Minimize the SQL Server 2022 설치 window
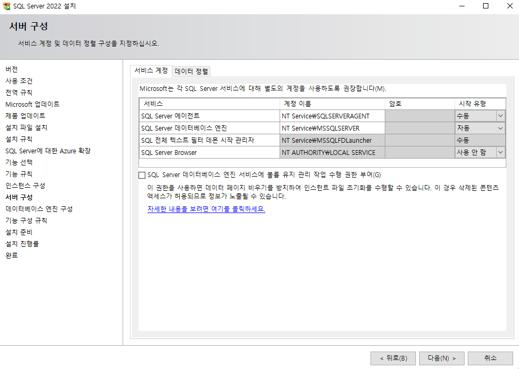The image size is (519, 369). (x=462, y=6)
